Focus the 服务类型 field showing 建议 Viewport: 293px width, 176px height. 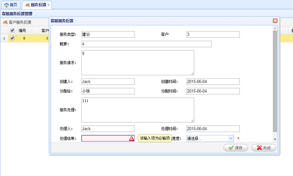tap(108, 34)
